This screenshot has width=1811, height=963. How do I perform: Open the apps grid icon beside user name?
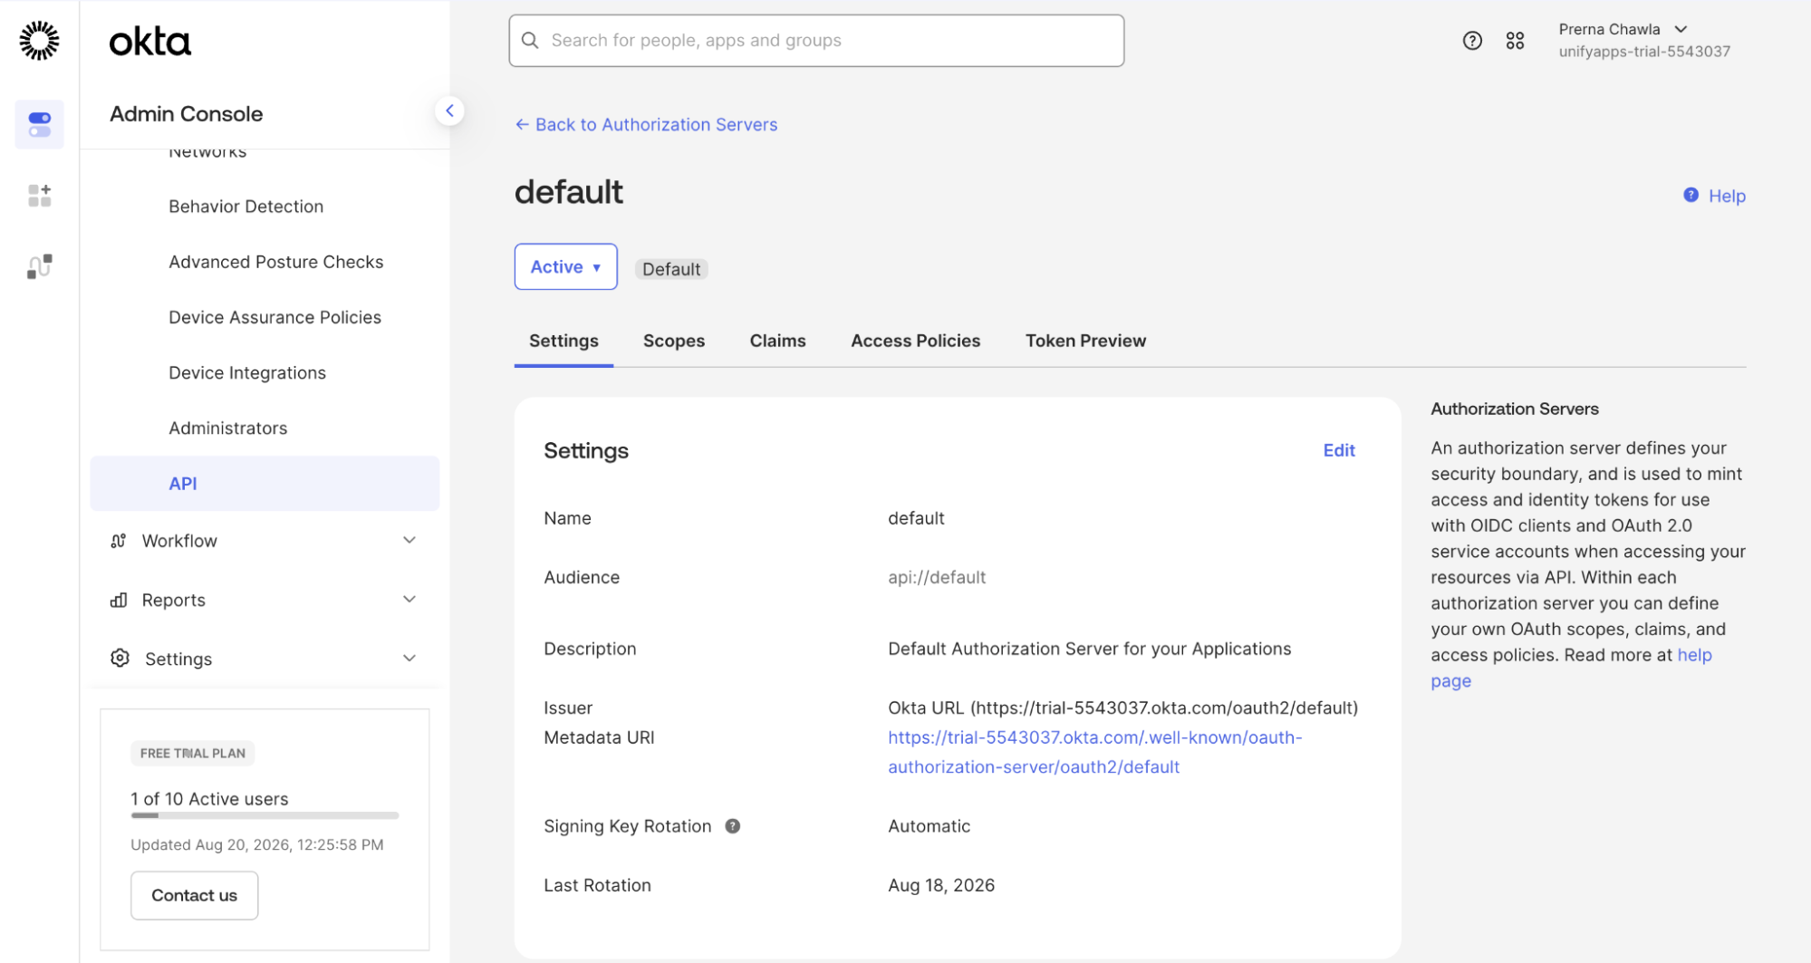(x=1515, y=41)
